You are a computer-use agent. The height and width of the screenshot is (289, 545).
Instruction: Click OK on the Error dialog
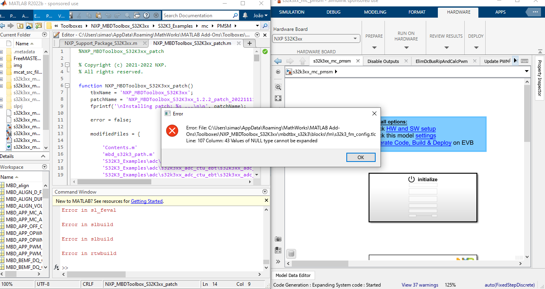pyautogui.click(x=360, y=157)
